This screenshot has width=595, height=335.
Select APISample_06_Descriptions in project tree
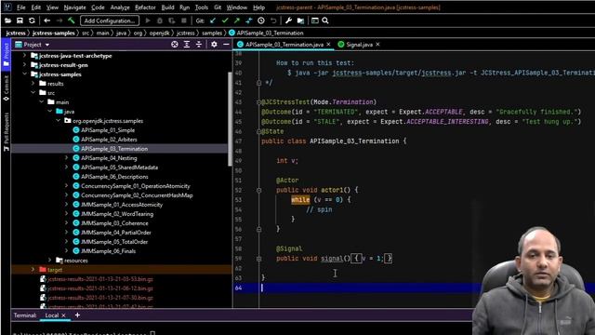click(x=114, y=177)
